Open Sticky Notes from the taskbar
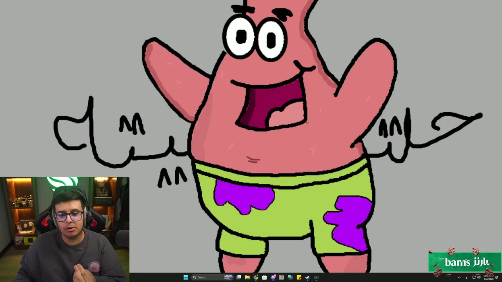 pyautogui.click(x=299, y=277)
